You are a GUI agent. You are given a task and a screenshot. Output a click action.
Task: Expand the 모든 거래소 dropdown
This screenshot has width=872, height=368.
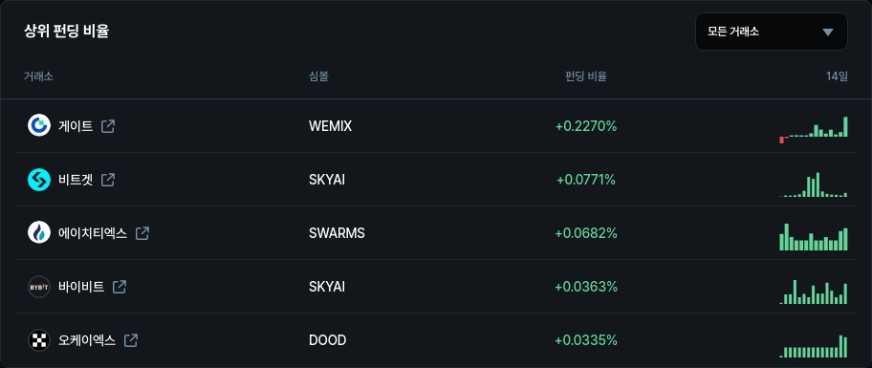point(772,32)
